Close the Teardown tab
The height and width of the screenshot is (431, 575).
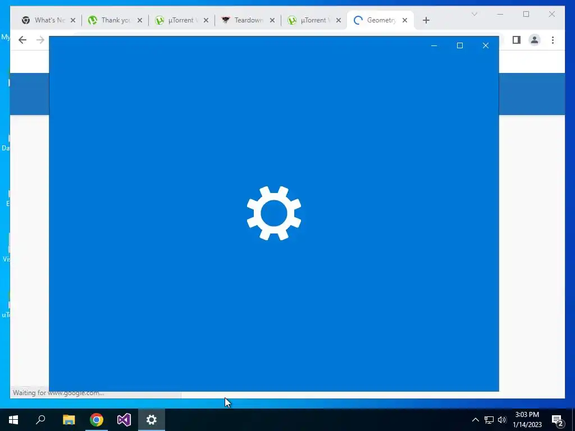pos(272,20)
